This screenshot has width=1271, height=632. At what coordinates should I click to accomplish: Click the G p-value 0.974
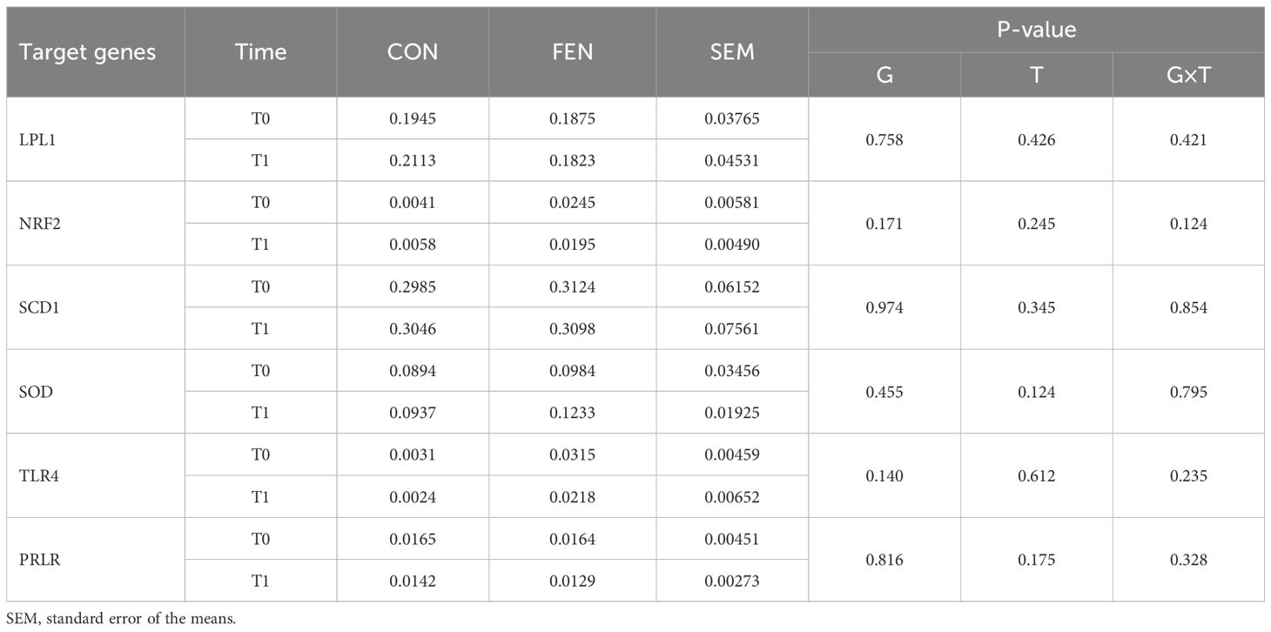point(884,308)
